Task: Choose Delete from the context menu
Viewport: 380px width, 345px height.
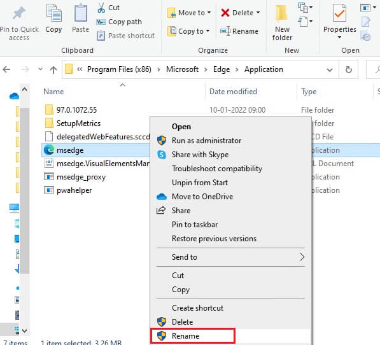Action: coord(182,322)
